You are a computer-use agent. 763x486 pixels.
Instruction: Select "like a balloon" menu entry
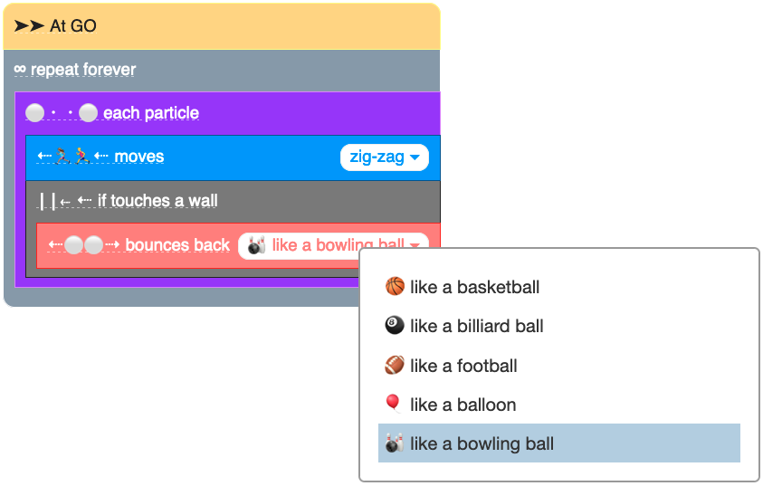(x=463, y=405)
